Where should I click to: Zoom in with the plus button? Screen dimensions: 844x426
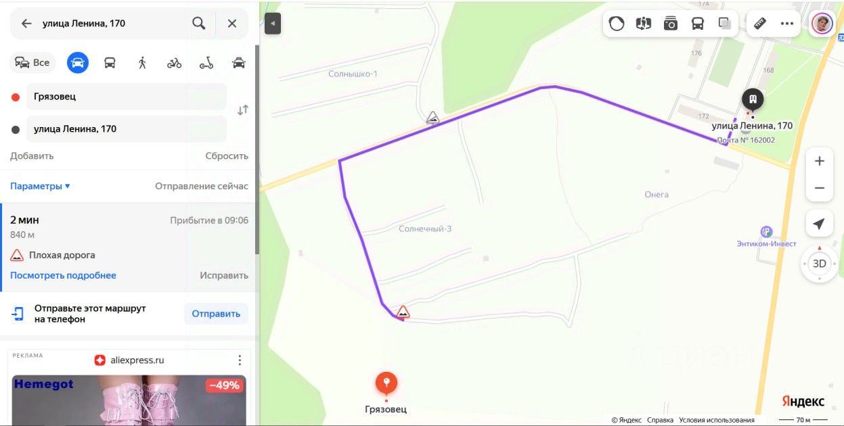click(x=819, y=161)
